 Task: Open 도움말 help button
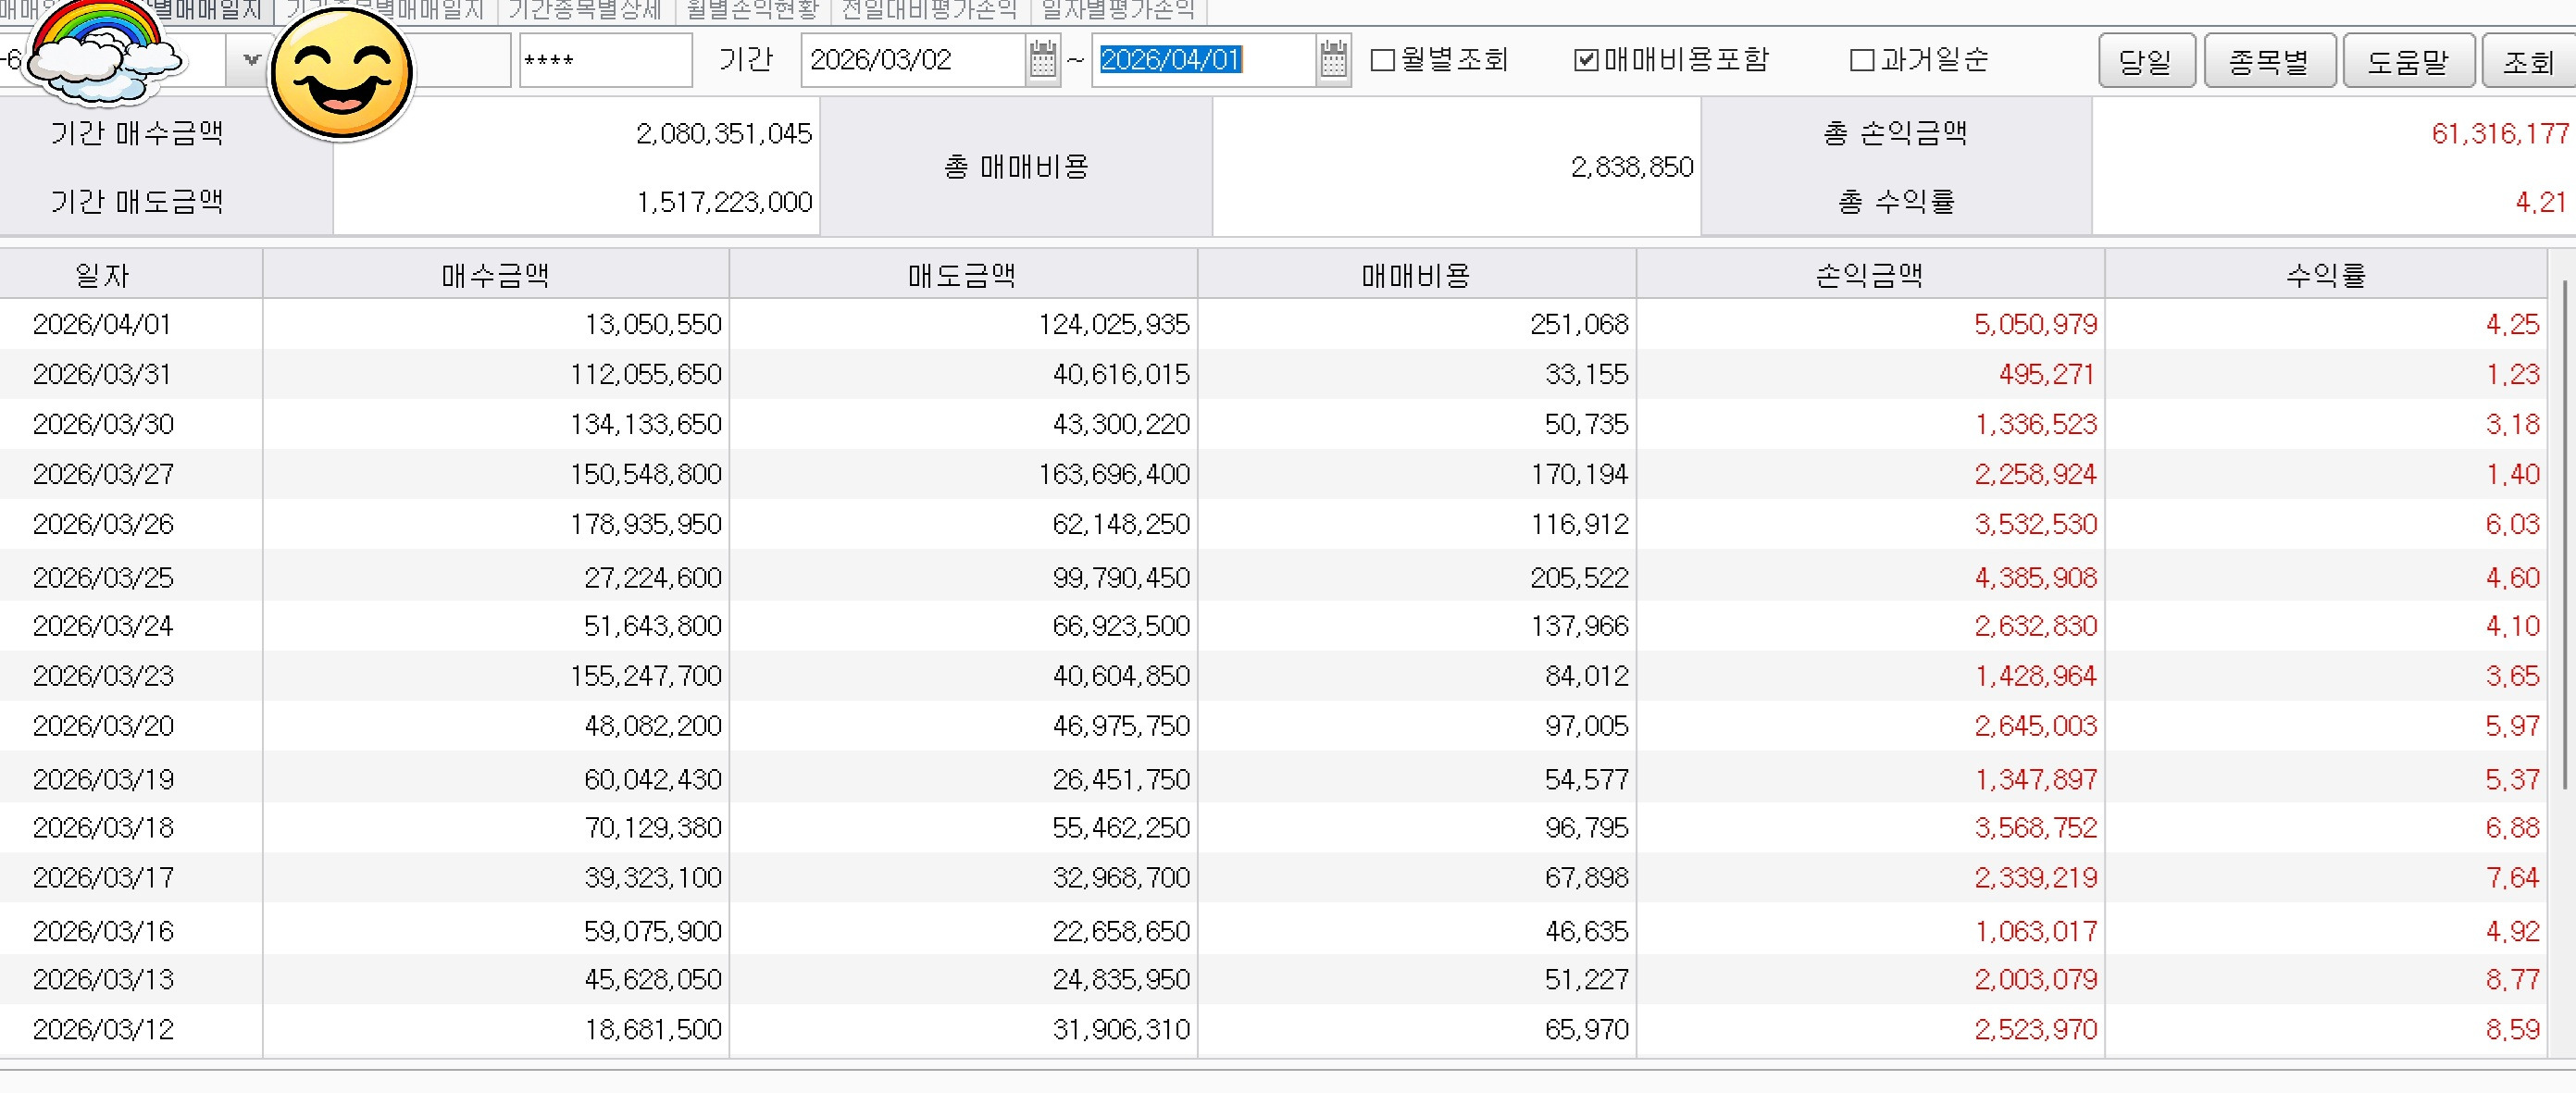point(2408,61)
